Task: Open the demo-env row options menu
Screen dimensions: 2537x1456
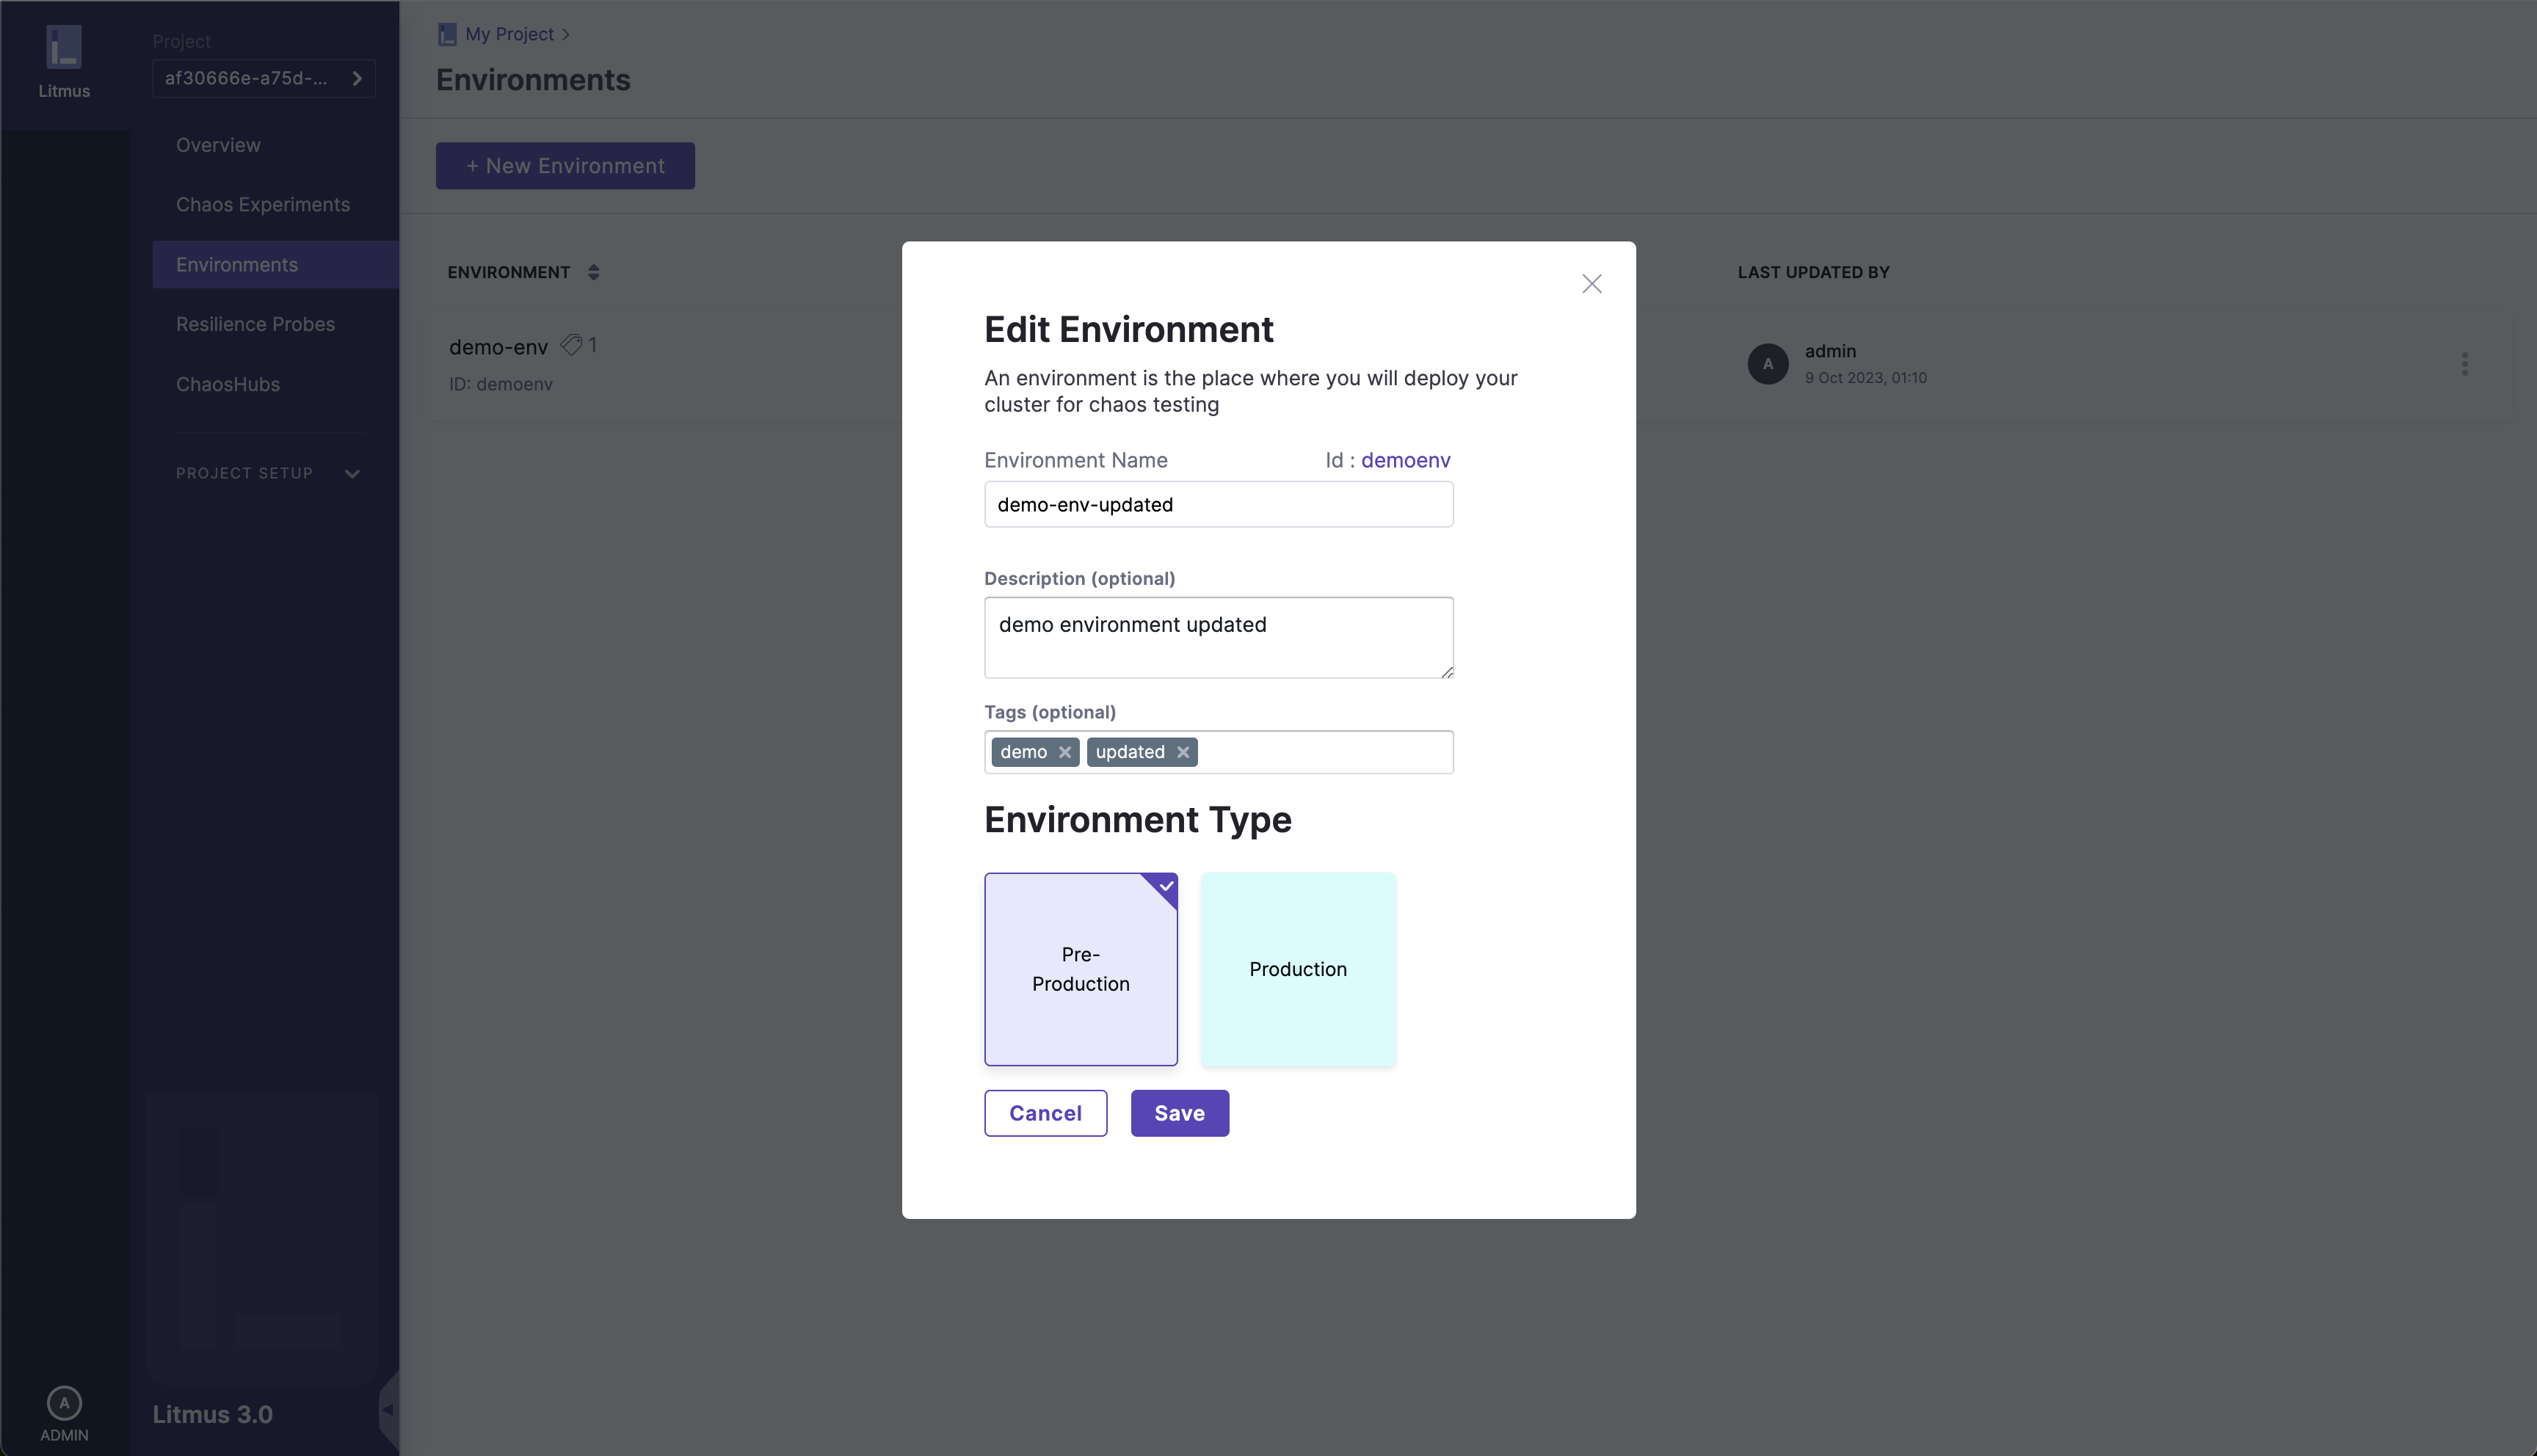Action: coord(2464,364)
